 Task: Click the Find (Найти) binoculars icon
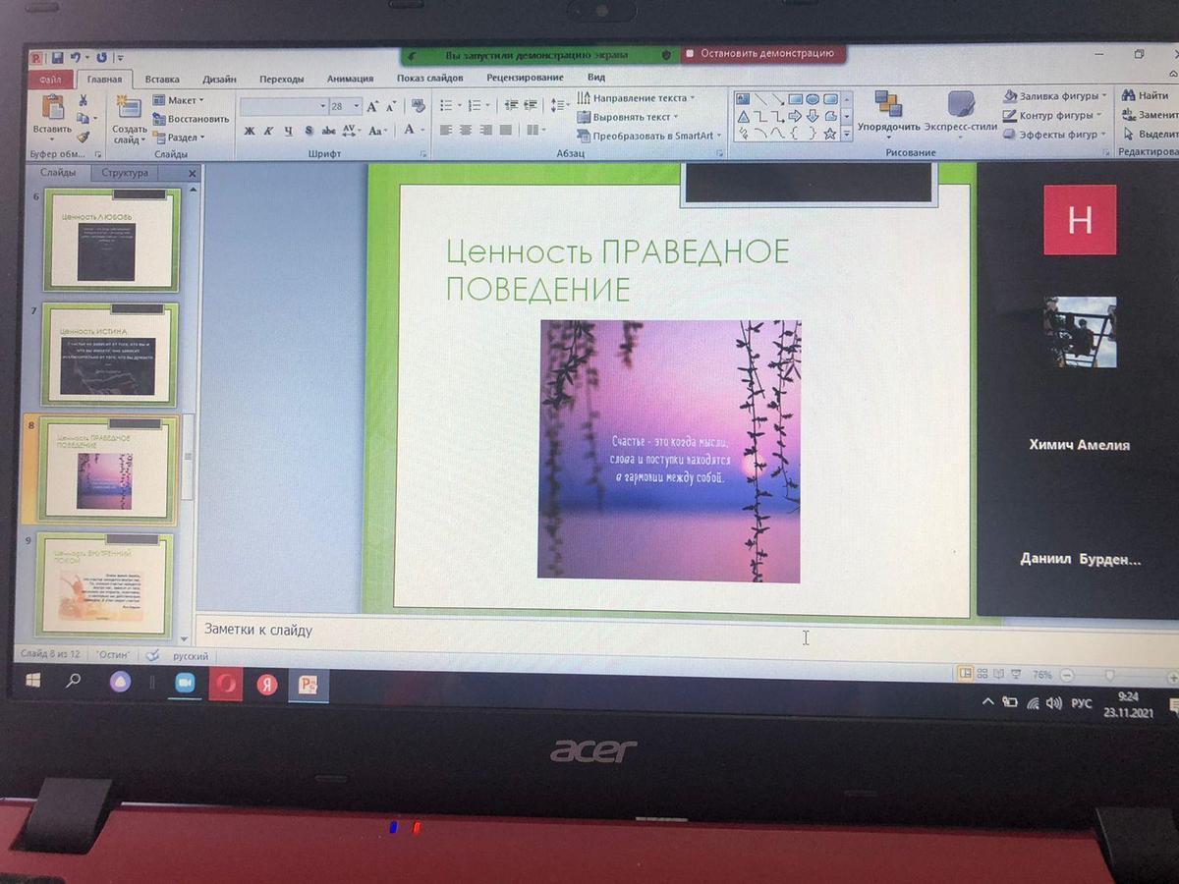[1128, 95]
